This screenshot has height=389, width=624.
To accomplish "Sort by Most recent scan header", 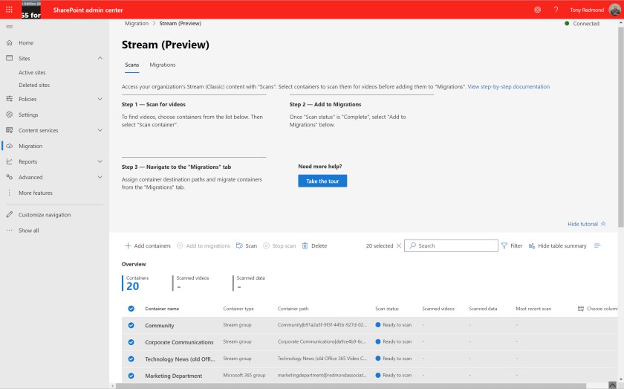I will tap(533, 309).
